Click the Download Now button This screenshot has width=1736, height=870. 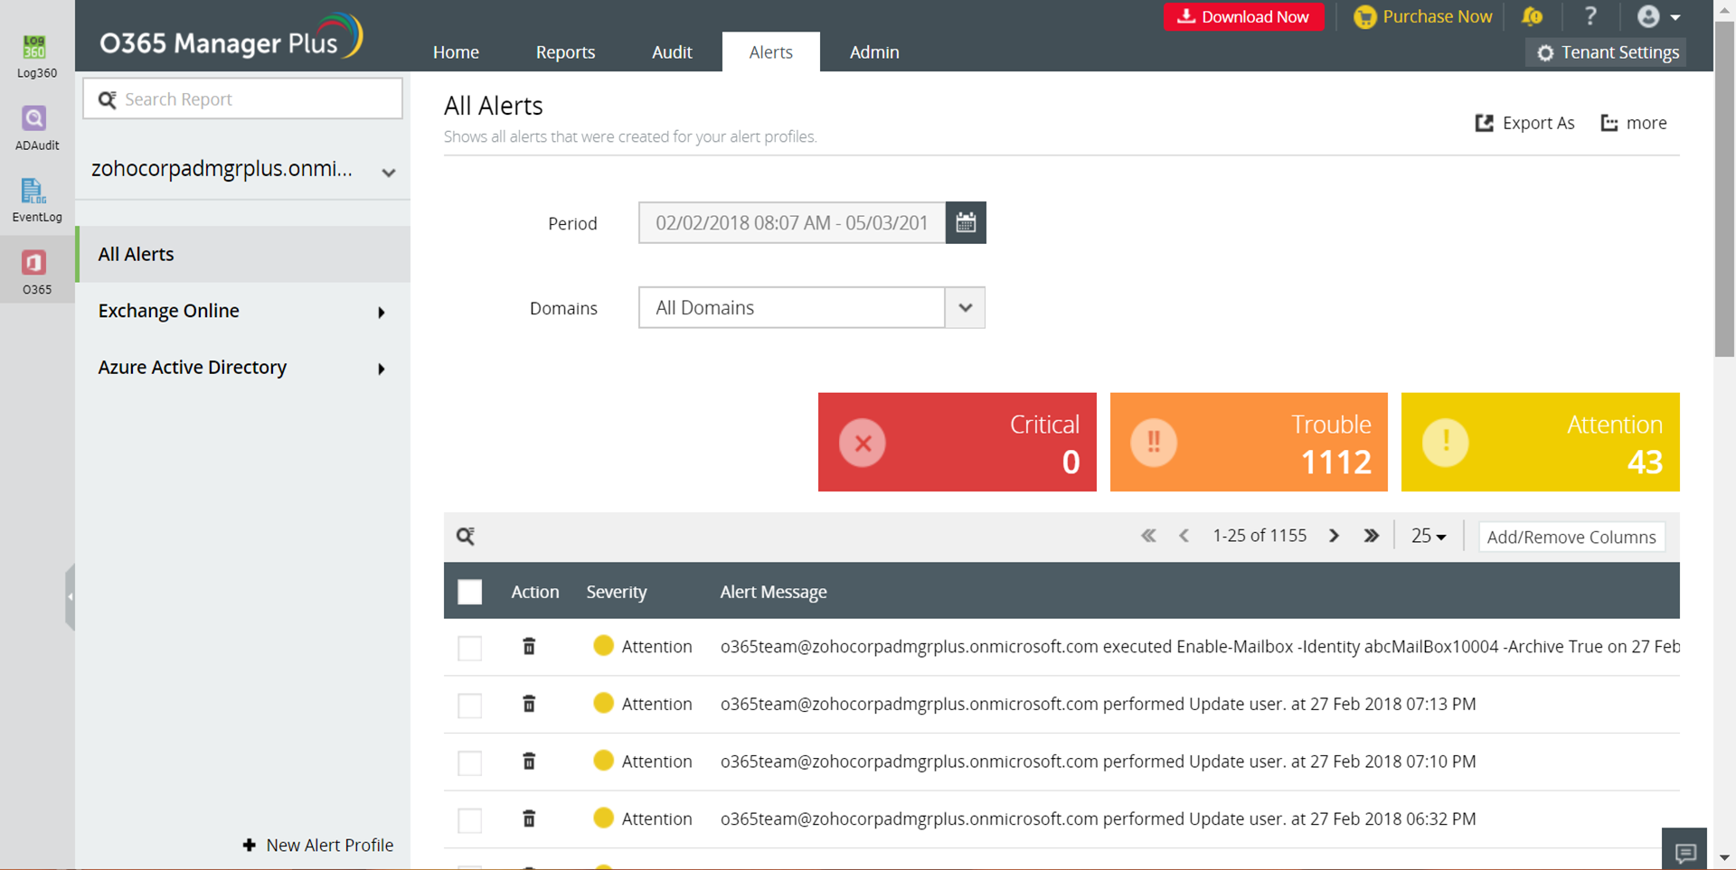pos(1244,17)
